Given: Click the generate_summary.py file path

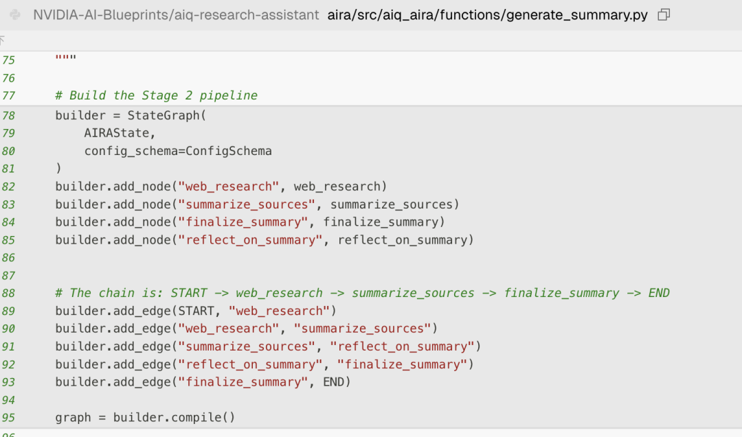Looking at the screenshot, I should [487, 14].
